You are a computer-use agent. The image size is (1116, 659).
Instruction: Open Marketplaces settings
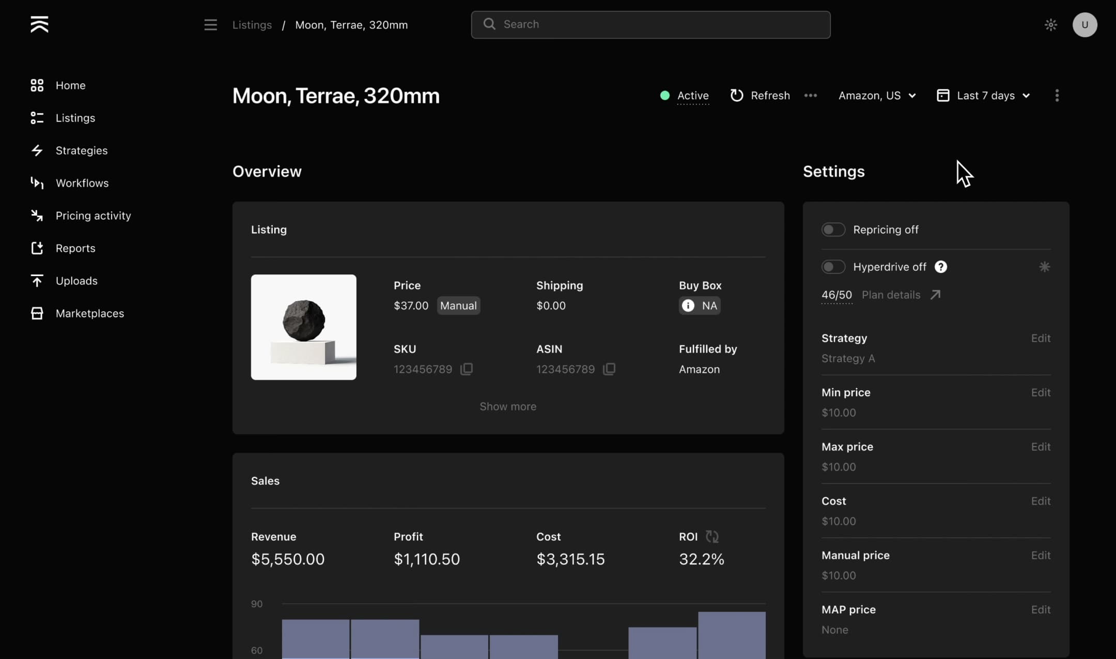[x=90, y=313]
